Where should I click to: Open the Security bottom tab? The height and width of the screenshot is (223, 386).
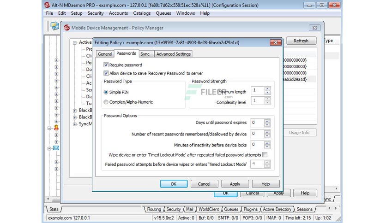point(173,209)
